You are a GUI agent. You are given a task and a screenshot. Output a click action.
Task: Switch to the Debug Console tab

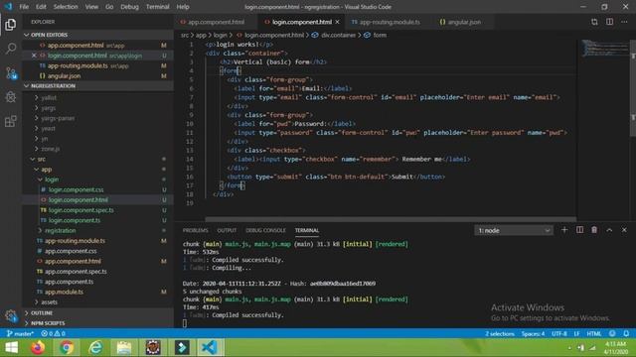tap(265, 230)
